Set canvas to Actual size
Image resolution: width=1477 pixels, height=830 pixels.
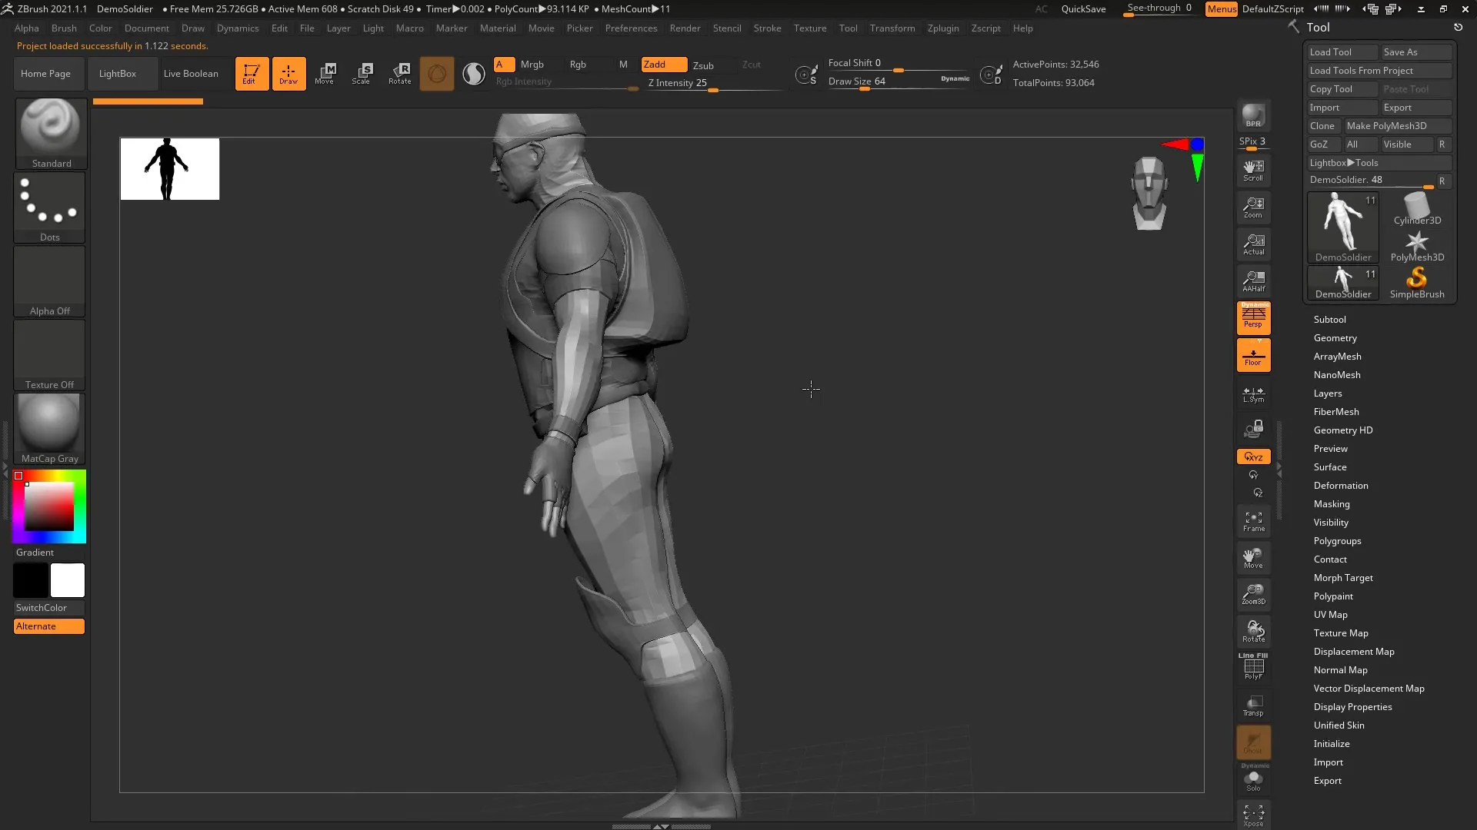coord(1253,244)
